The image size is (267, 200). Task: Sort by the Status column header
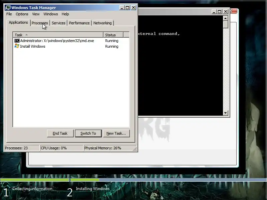[113, 35]
